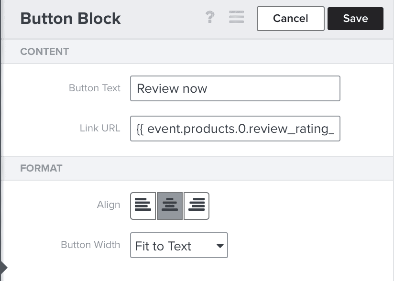This screenshot has width=394, height=281.
Task: Choose the center align option
Action: click(x=170, y=205)
